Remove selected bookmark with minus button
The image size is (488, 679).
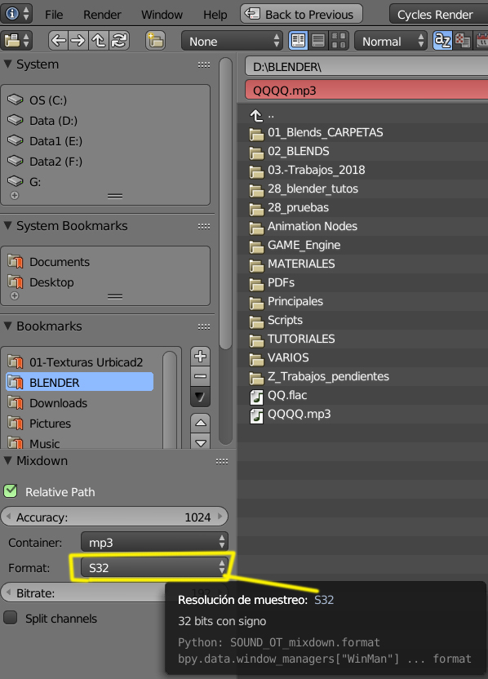[200, 376]
